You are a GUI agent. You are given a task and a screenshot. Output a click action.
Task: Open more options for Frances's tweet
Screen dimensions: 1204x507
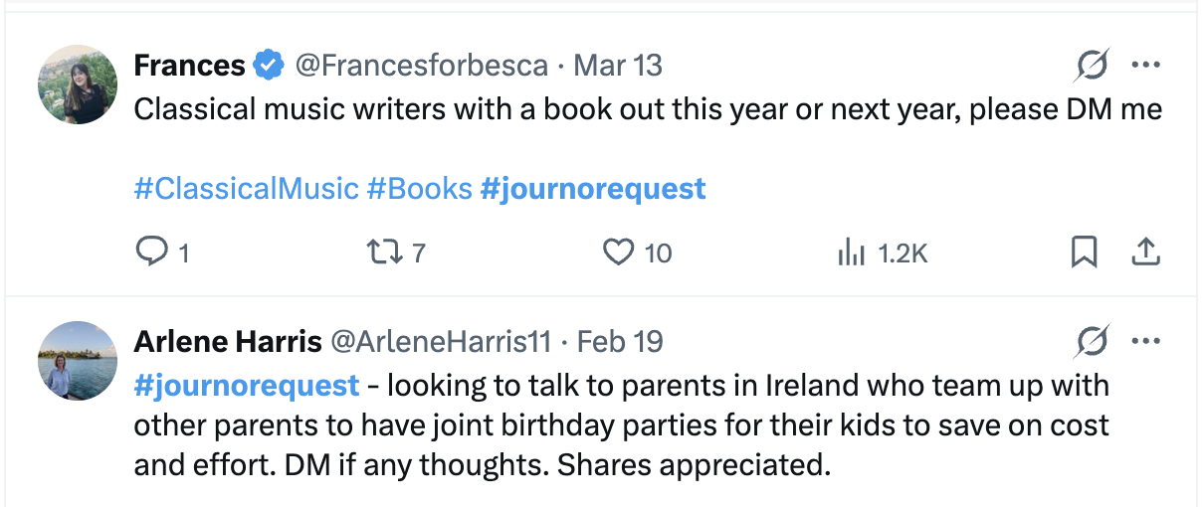[x=1146, y=67]
